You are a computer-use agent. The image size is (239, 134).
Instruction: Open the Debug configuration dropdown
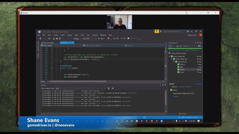point(77,39)
